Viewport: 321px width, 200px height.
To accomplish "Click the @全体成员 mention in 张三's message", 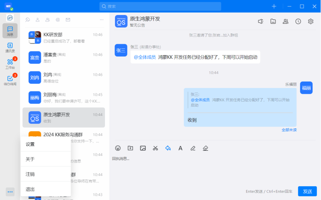I will click(x=145, y=57).
